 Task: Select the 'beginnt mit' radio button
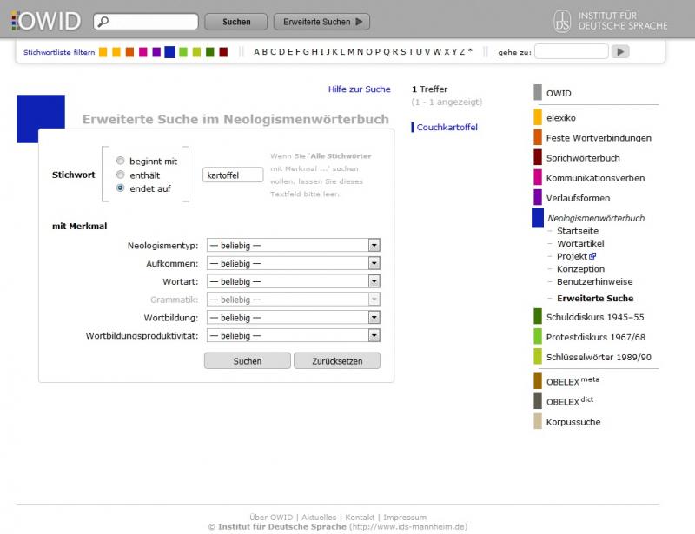(x=120, y=161)
